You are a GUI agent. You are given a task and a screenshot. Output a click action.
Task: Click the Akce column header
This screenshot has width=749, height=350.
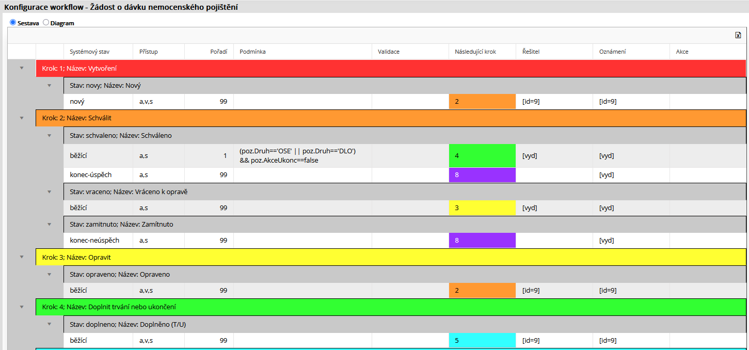tap(708, 52)
